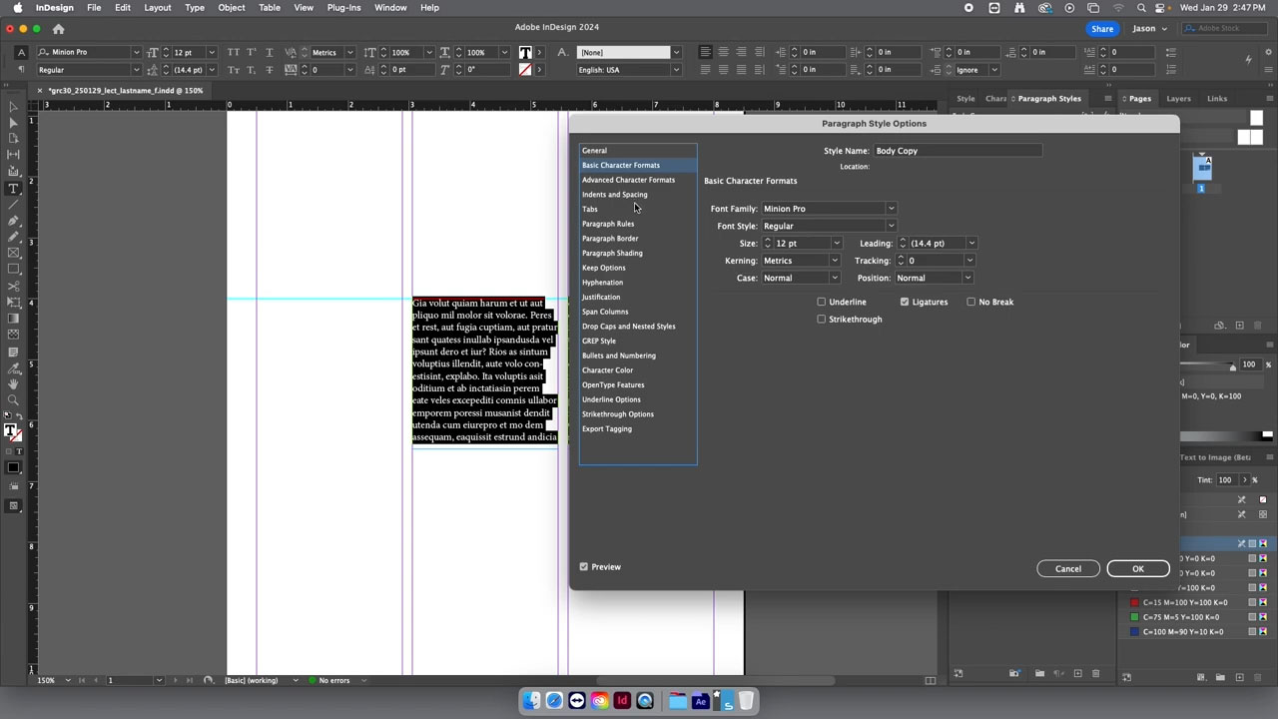Open the Layout menu

(157, 8)
